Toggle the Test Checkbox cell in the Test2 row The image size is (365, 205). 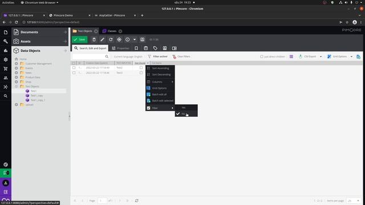click(141, 68)
